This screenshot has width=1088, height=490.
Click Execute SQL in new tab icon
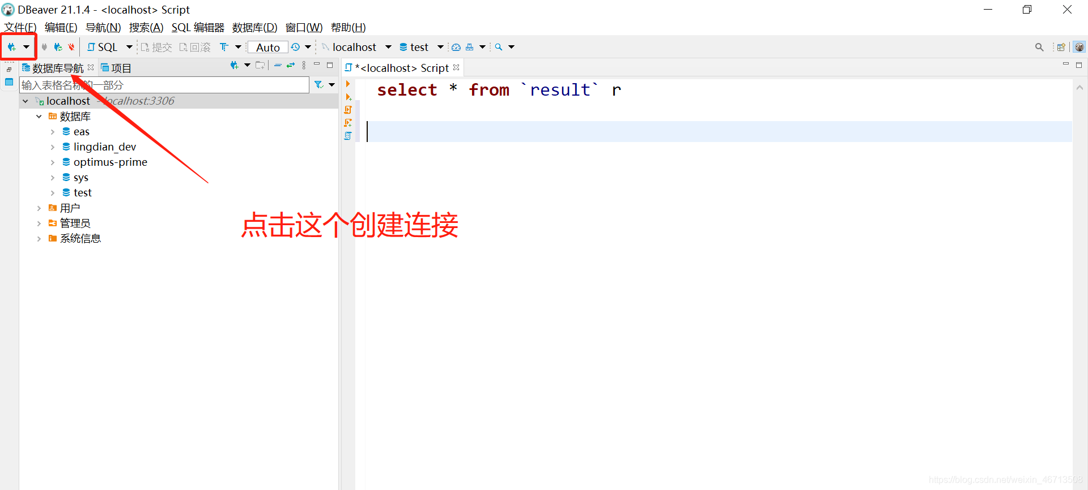tap(348, 97)
